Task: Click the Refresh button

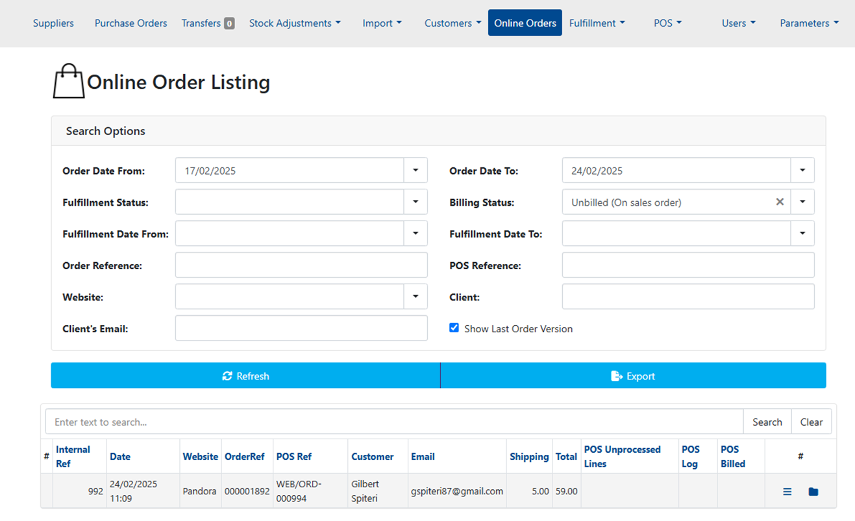Action: click(x=245, y=376)
